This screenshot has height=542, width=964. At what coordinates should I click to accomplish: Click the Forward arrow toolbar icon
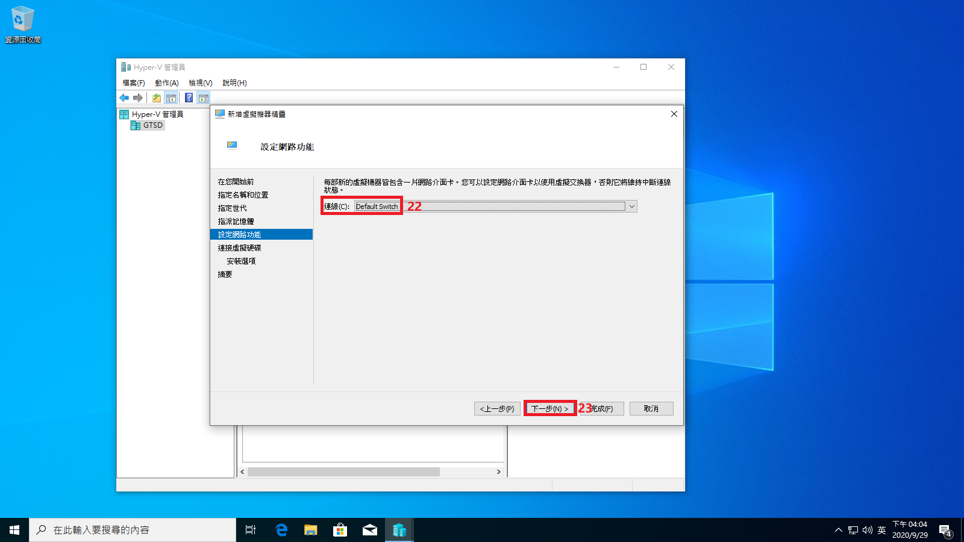tap(138, 98)
